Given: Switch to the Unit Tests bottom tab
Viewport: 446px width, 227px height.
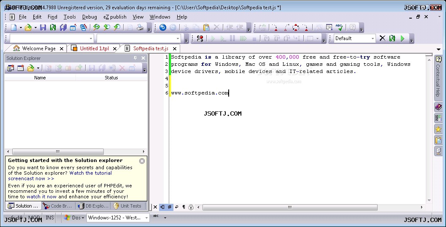Looking at the screenshot, I should (x=127, y=206).
